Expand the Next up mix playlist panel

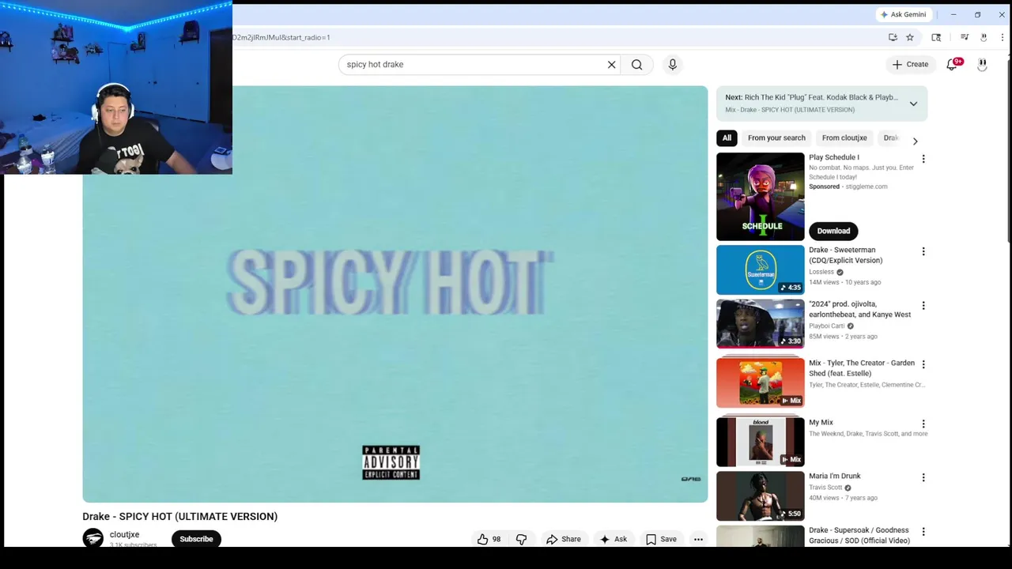[913, 104]
